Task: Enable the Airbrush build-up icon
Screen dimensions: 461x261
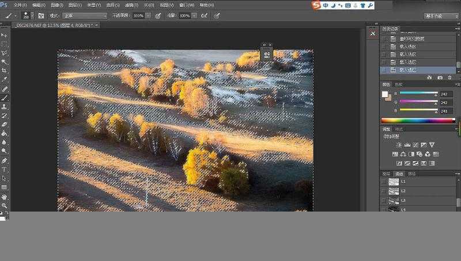Action: 204,16
